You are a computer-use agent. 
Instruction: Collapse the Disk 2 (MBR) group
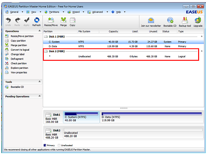202,51
